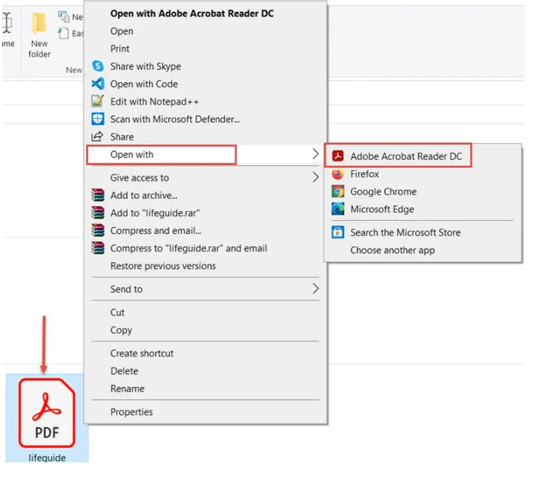
Task: Click the Notepad++ icon in context menu
Action: point(98,102)
